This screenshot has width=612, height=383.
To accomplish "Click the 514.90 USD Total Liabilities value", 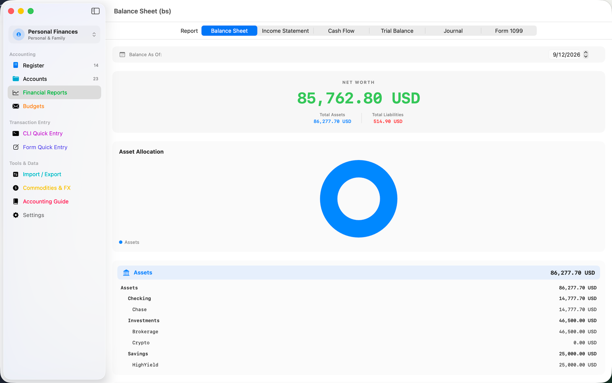I will 388,121.
